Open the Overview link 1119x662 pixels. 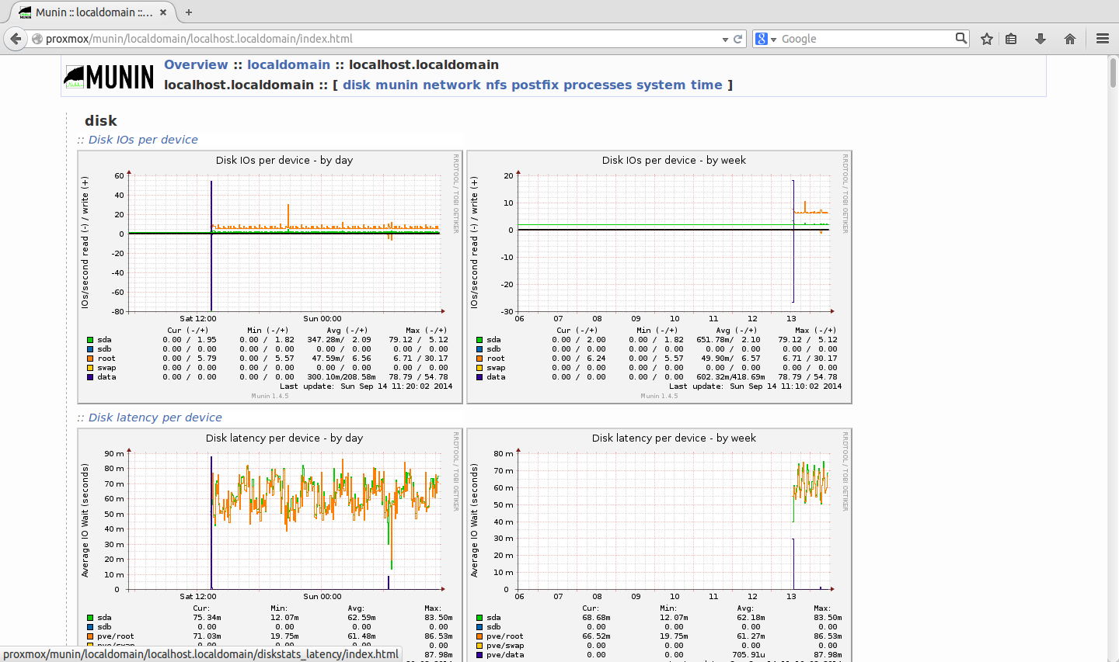(196, 65)
